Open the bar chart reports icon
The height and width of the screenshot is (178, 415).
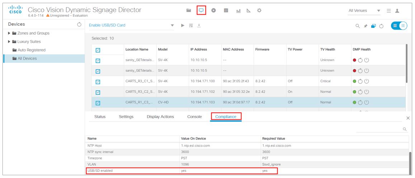[x=238, y=11]
